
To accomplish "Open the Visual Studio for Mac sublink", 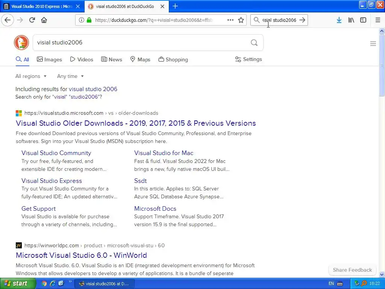I will (x=164, y=153).
